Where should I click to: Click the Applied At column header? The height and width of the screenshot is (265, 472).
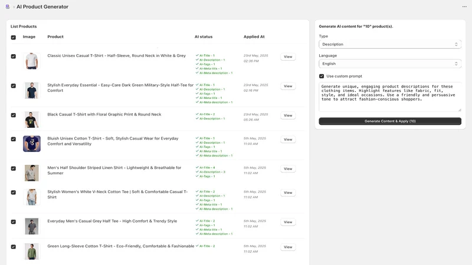[x=254, y=37]
